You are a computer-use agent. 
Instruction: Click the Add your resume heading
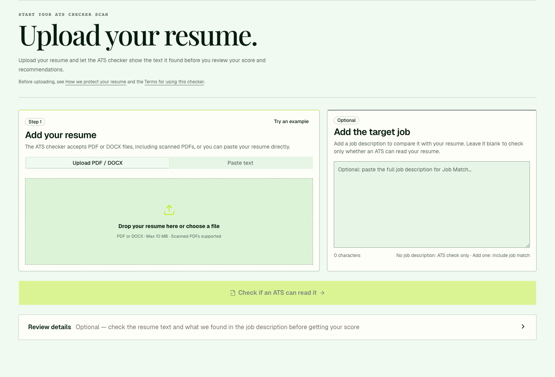tap(61, 135)
